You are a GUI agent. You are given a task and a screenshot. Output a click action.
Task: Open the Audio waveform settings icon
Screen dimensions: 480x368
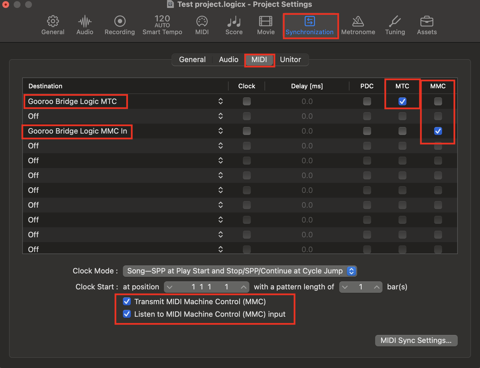coord(85,21)
